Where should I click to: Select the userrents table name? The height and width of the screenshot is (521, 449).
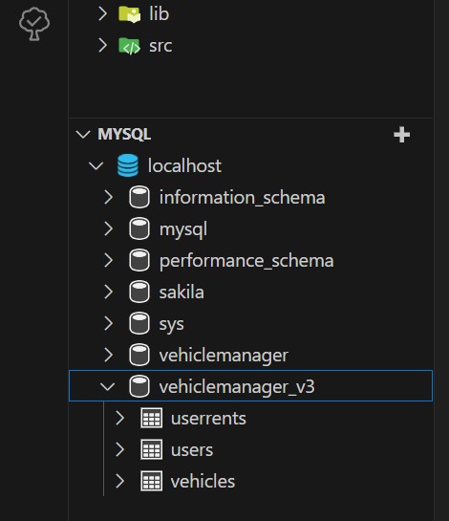coord(208,419)
